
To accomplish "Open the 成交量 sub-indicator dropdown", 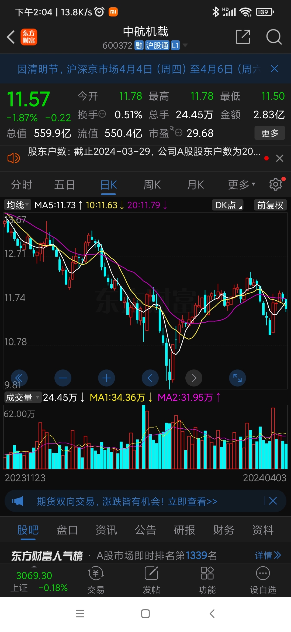I will (x=23, y=397).
